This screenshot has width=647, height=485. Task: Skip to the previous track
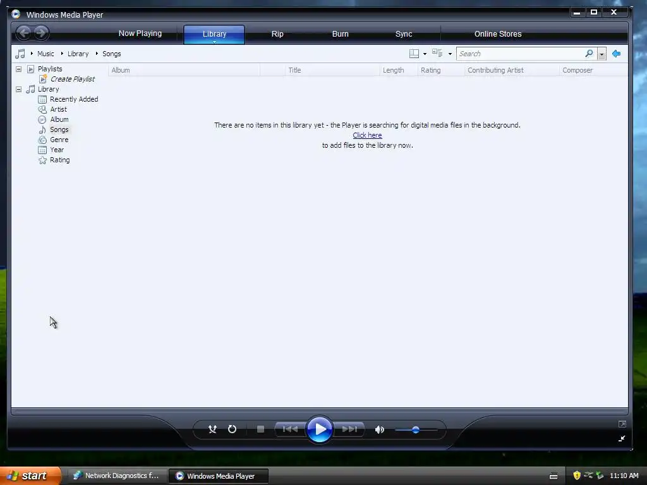290,429
